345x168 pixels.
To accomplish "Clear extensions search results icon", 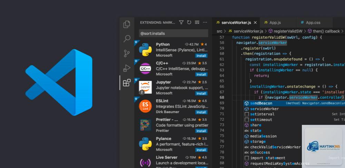I will (197, 22).
